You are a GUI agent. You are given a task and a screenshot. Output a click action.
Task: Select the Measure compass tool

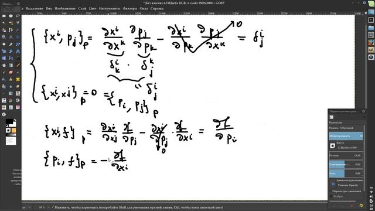pos(11,37)
